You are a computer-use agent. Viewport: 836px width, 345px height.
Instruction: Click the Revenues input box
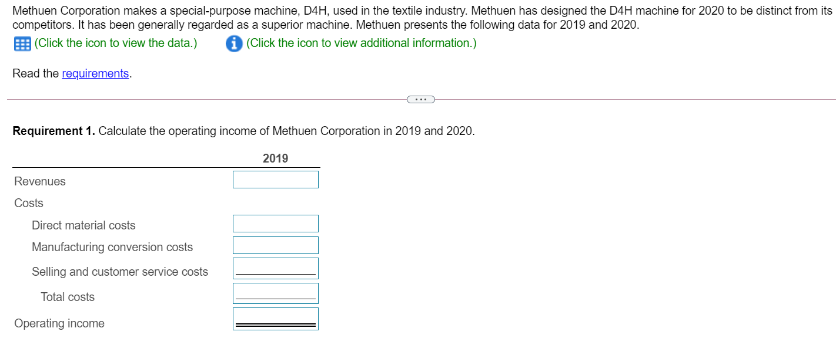[x=275, y=179]
